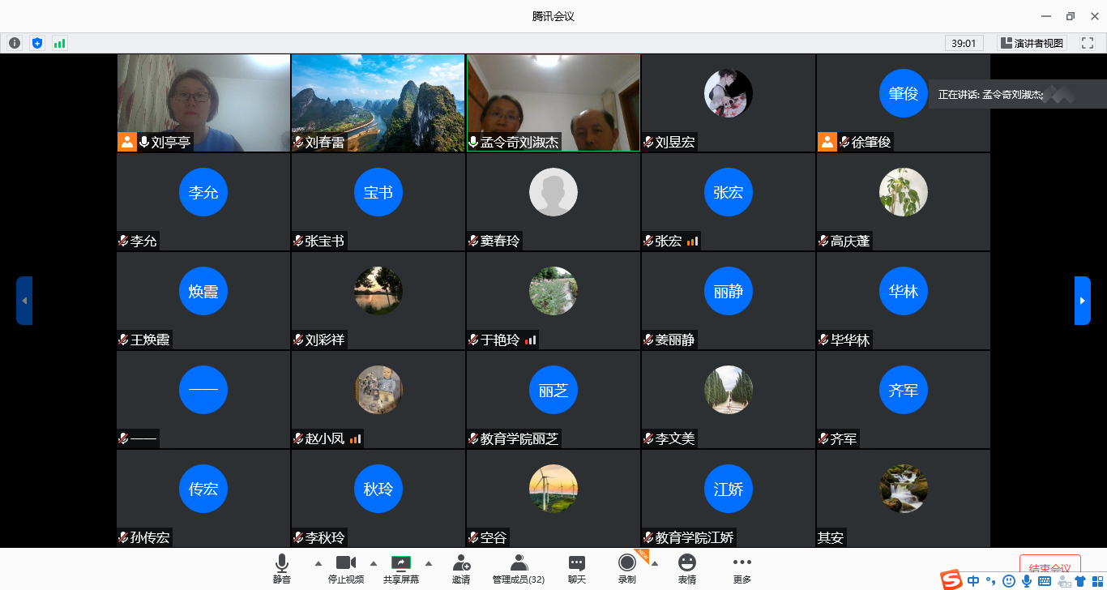Check the green network signal icon
The width and height of the screenshot is (1107, 590).
[x=59, y=43]
